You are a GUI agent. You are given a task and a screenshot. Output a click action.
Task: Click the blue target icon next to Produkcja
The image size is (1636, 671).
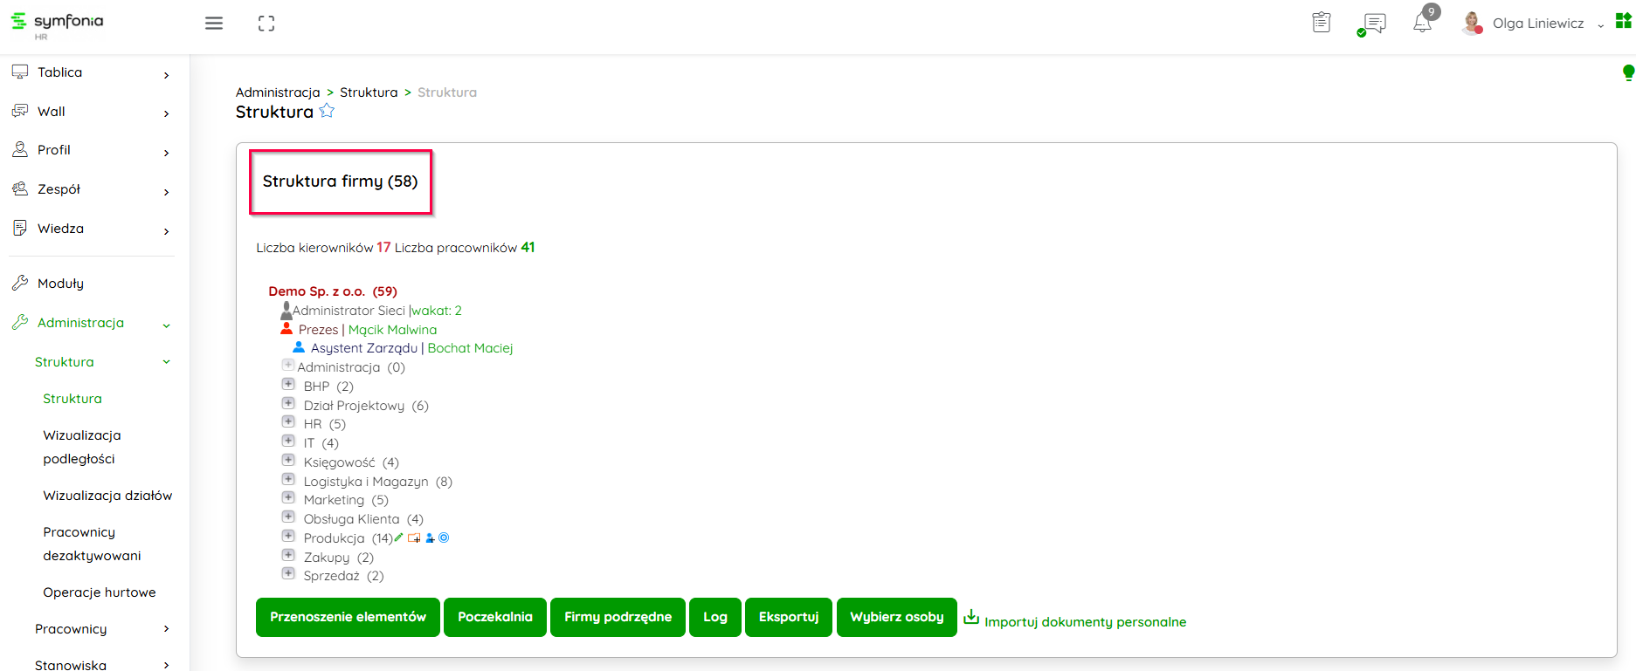444,537
